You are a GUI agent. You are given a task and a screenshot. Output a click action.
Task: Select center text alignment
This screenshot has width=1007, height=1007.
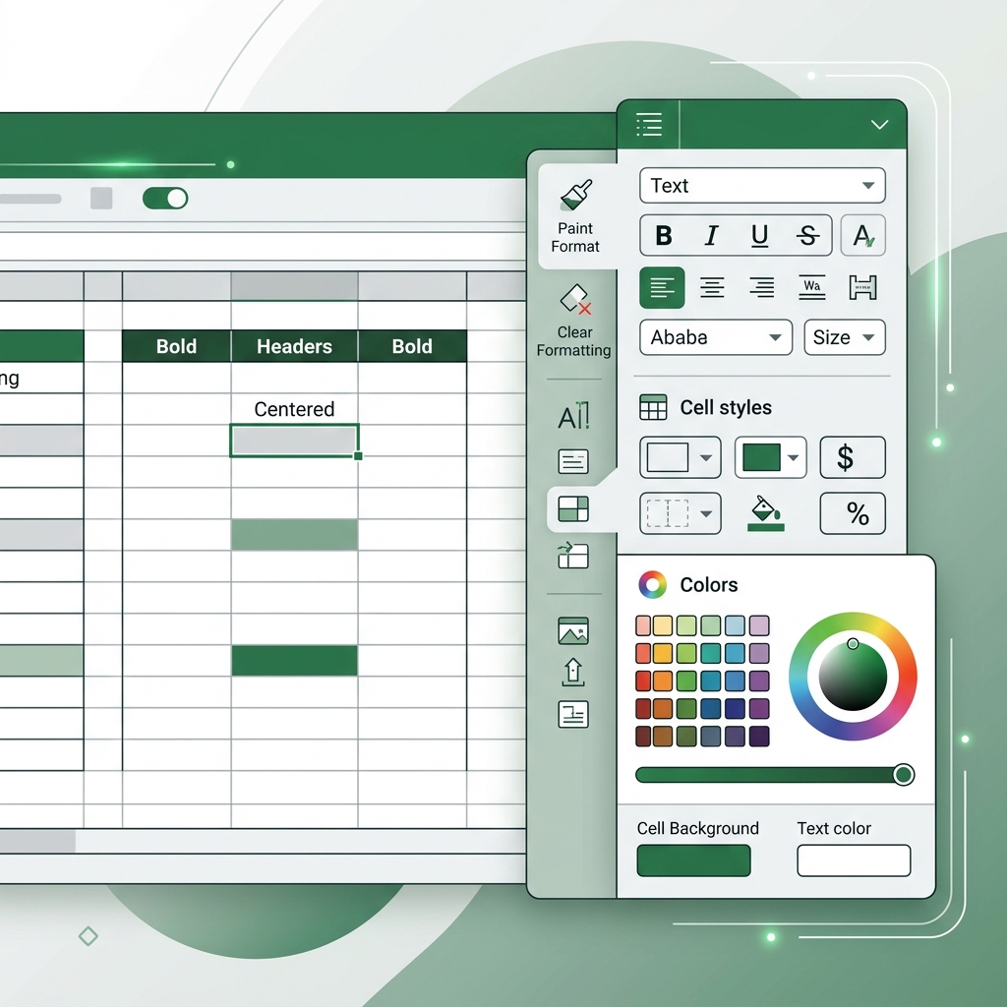coord(712,288)
